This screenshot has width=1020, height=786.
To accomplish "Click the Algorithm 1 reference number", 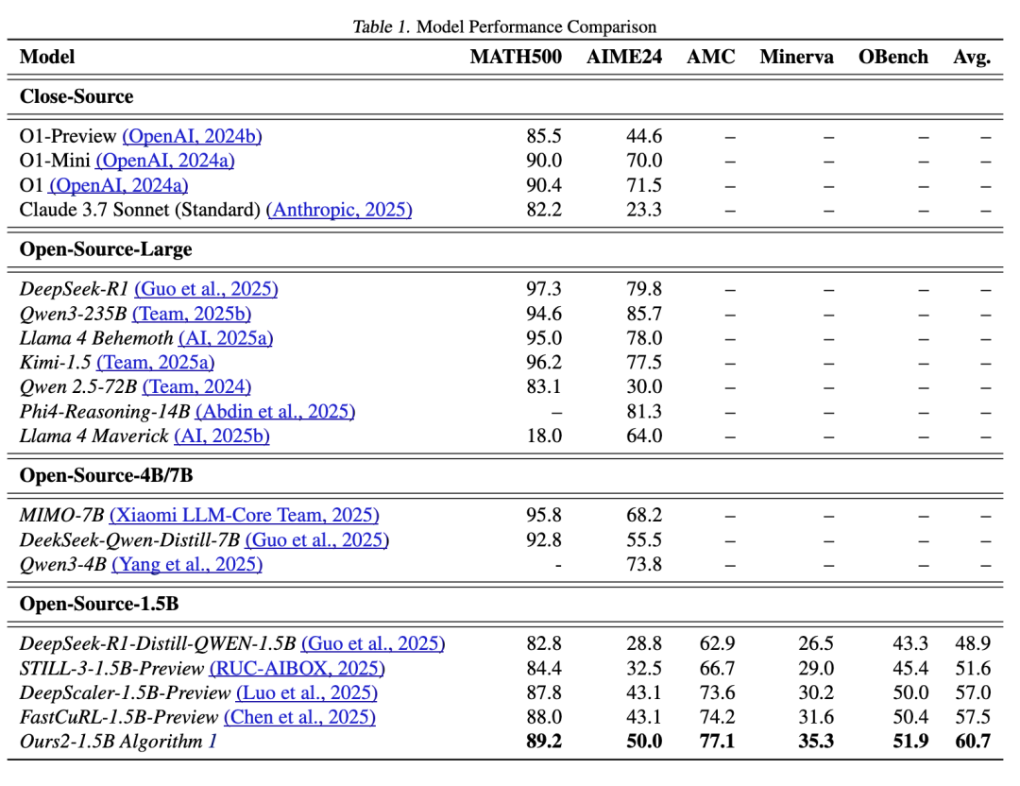I will point(212,742).
